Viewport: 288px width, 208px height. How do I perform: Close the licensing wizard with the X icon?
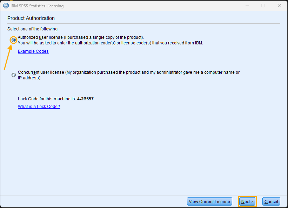click(x=279, y=6)
